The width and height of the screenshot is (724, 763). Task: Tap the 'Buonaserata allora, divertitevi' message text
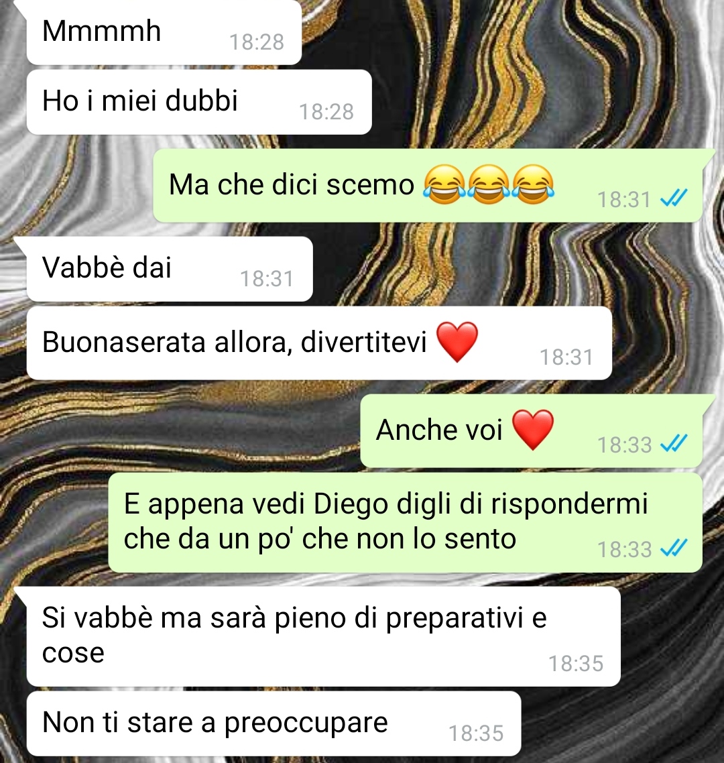click(234, 342)
